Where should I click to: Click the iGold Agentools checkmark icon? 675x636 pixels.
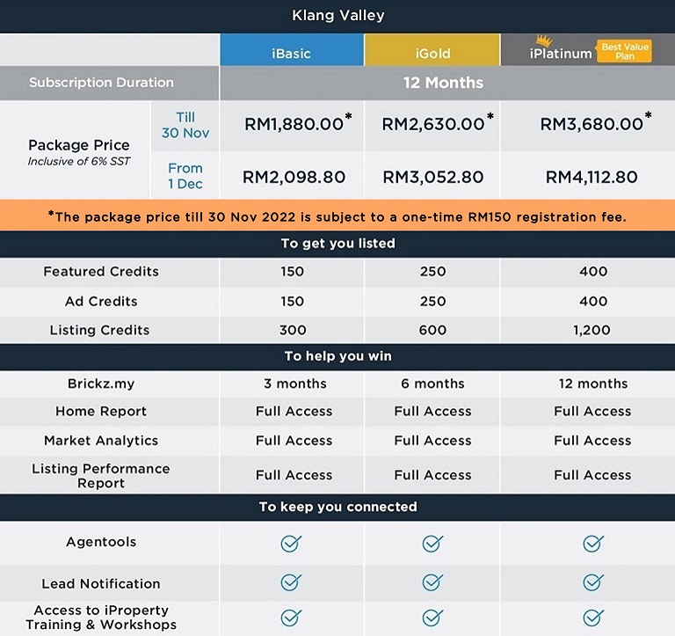tap(432, 544)
